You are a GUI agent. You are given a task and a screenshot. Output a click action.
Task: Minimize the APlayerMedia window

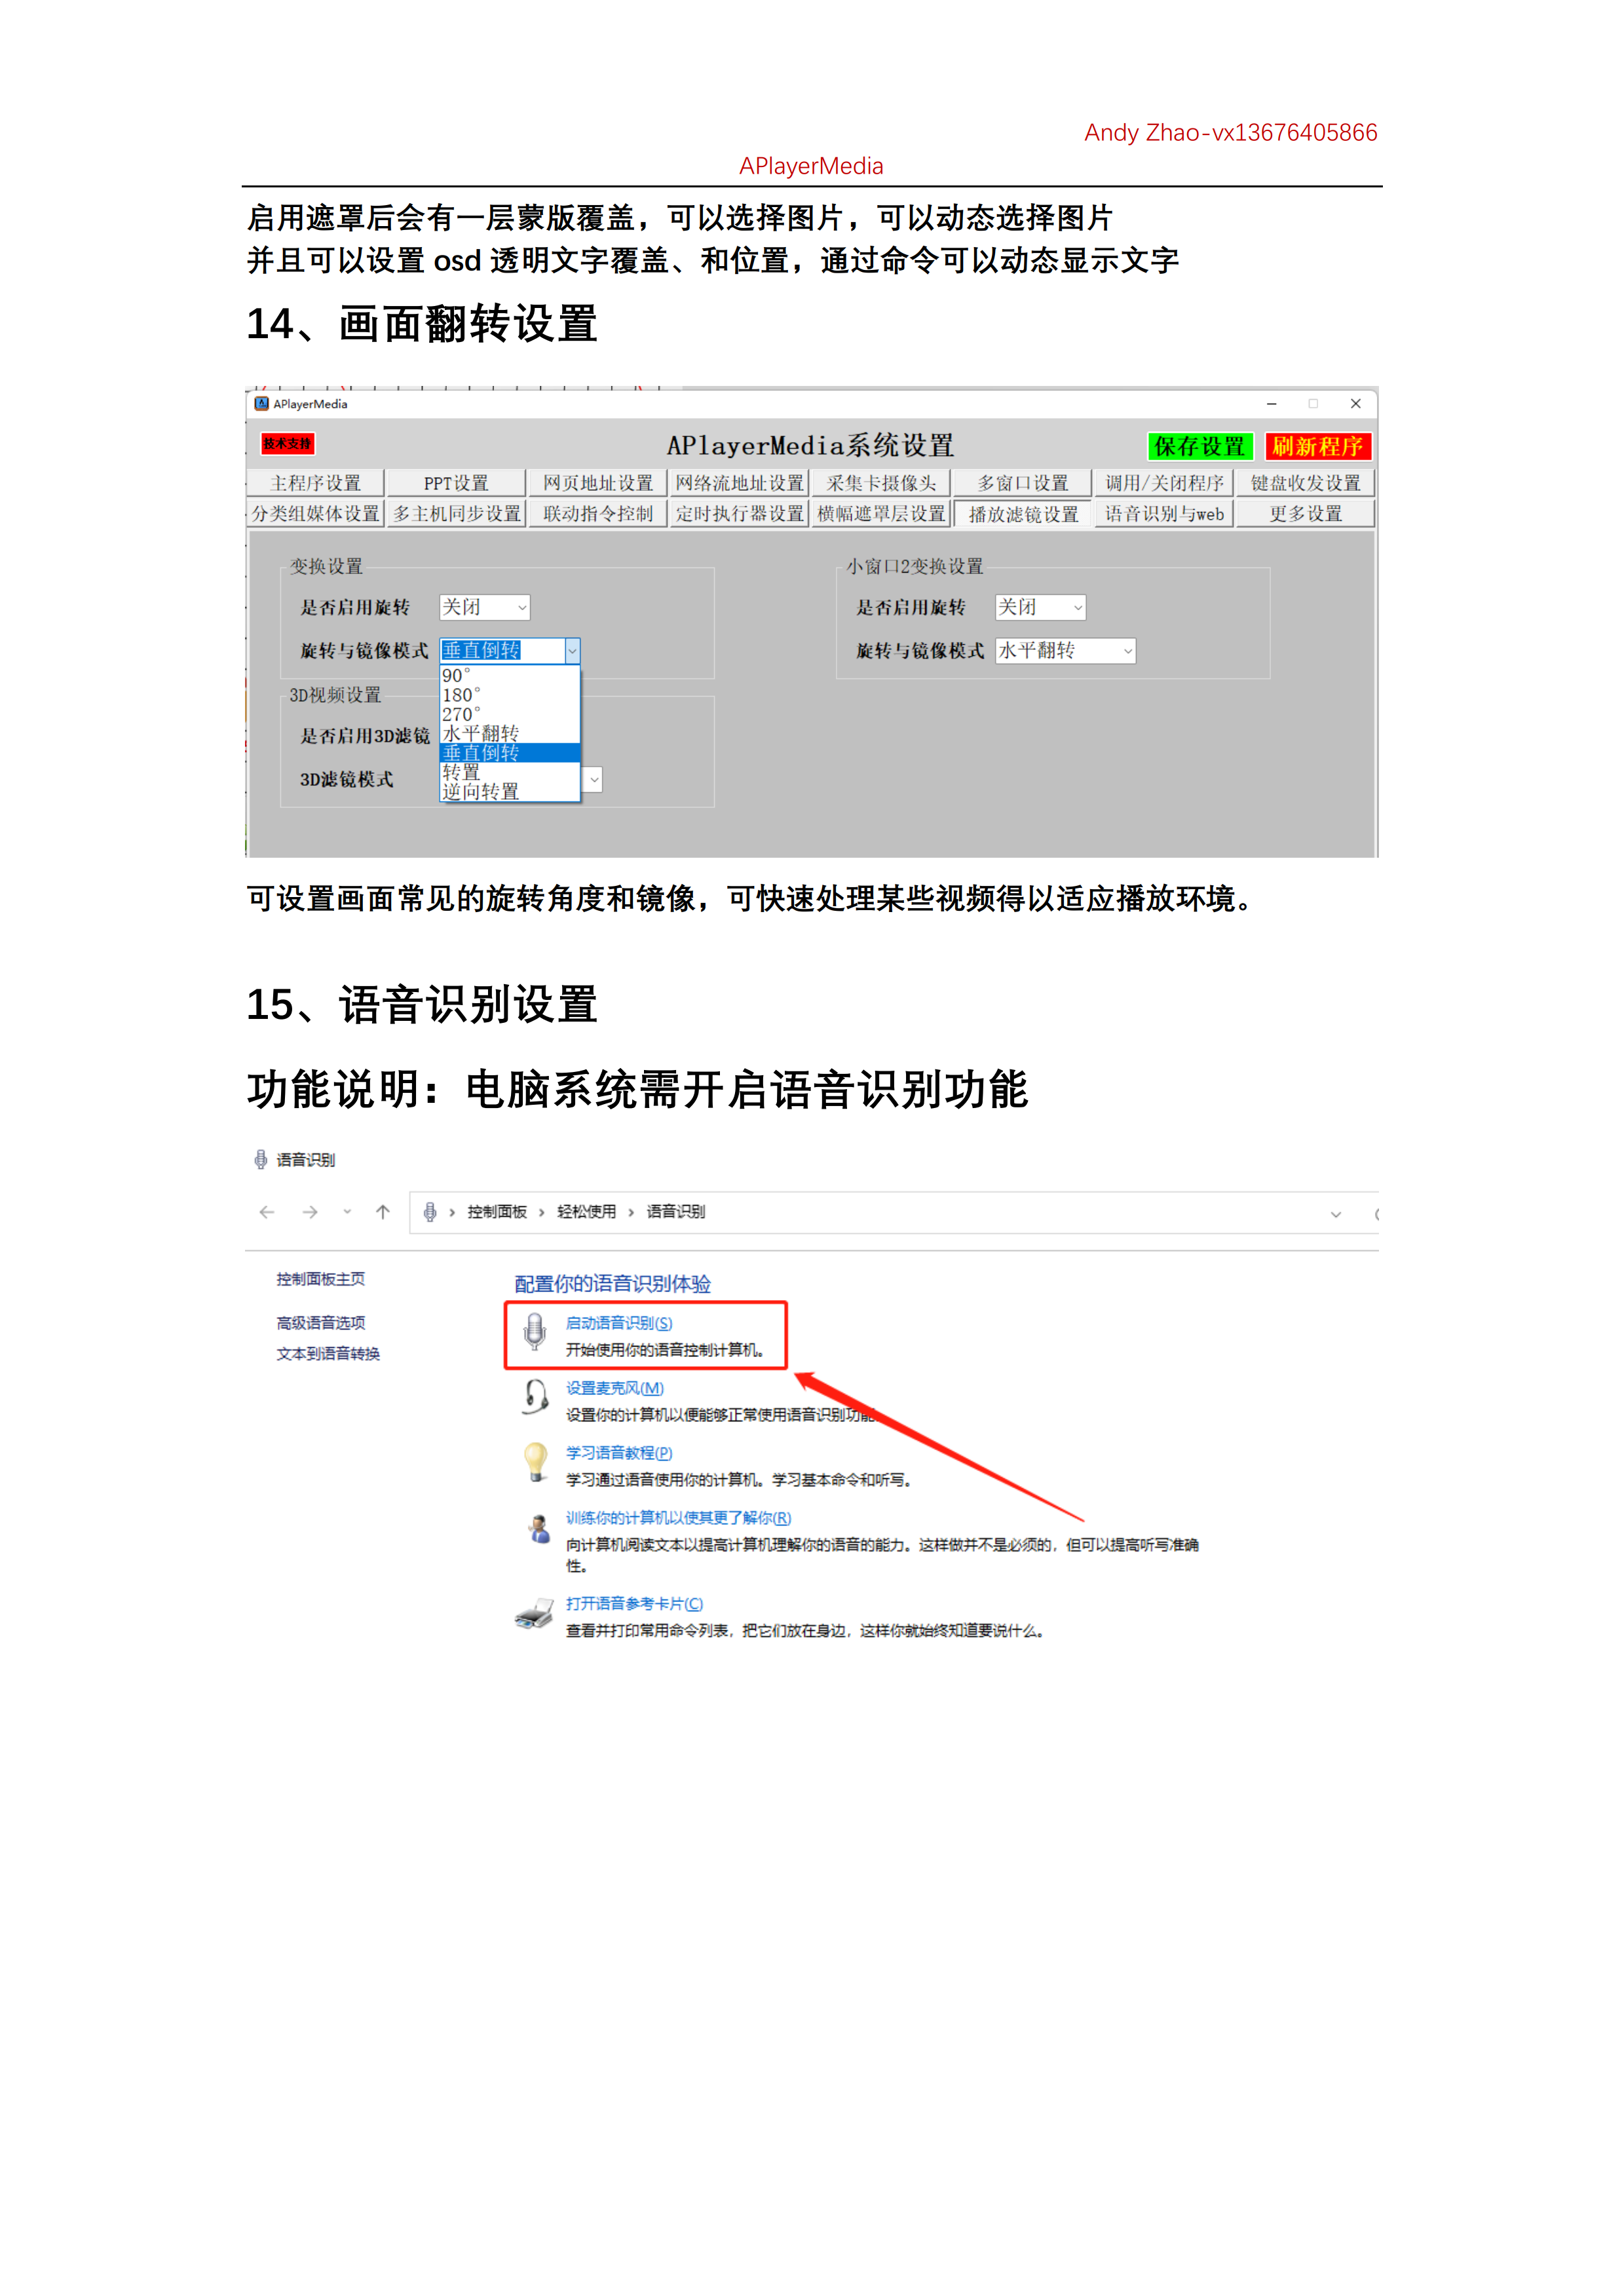[x=1272, y=404]
